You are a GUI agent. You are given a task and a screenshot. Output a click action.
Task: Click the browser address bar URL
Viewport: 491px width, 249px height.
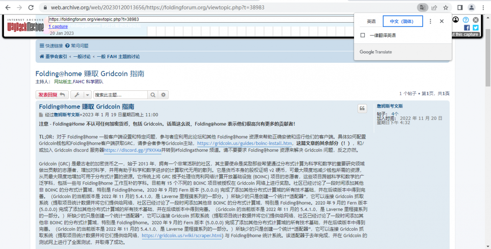[157, 7]
